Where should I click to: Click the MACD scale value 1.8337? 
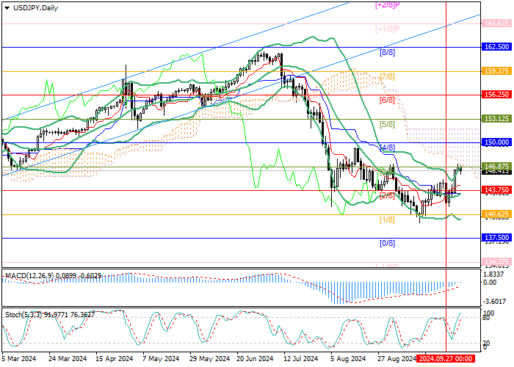click(493, 275)
